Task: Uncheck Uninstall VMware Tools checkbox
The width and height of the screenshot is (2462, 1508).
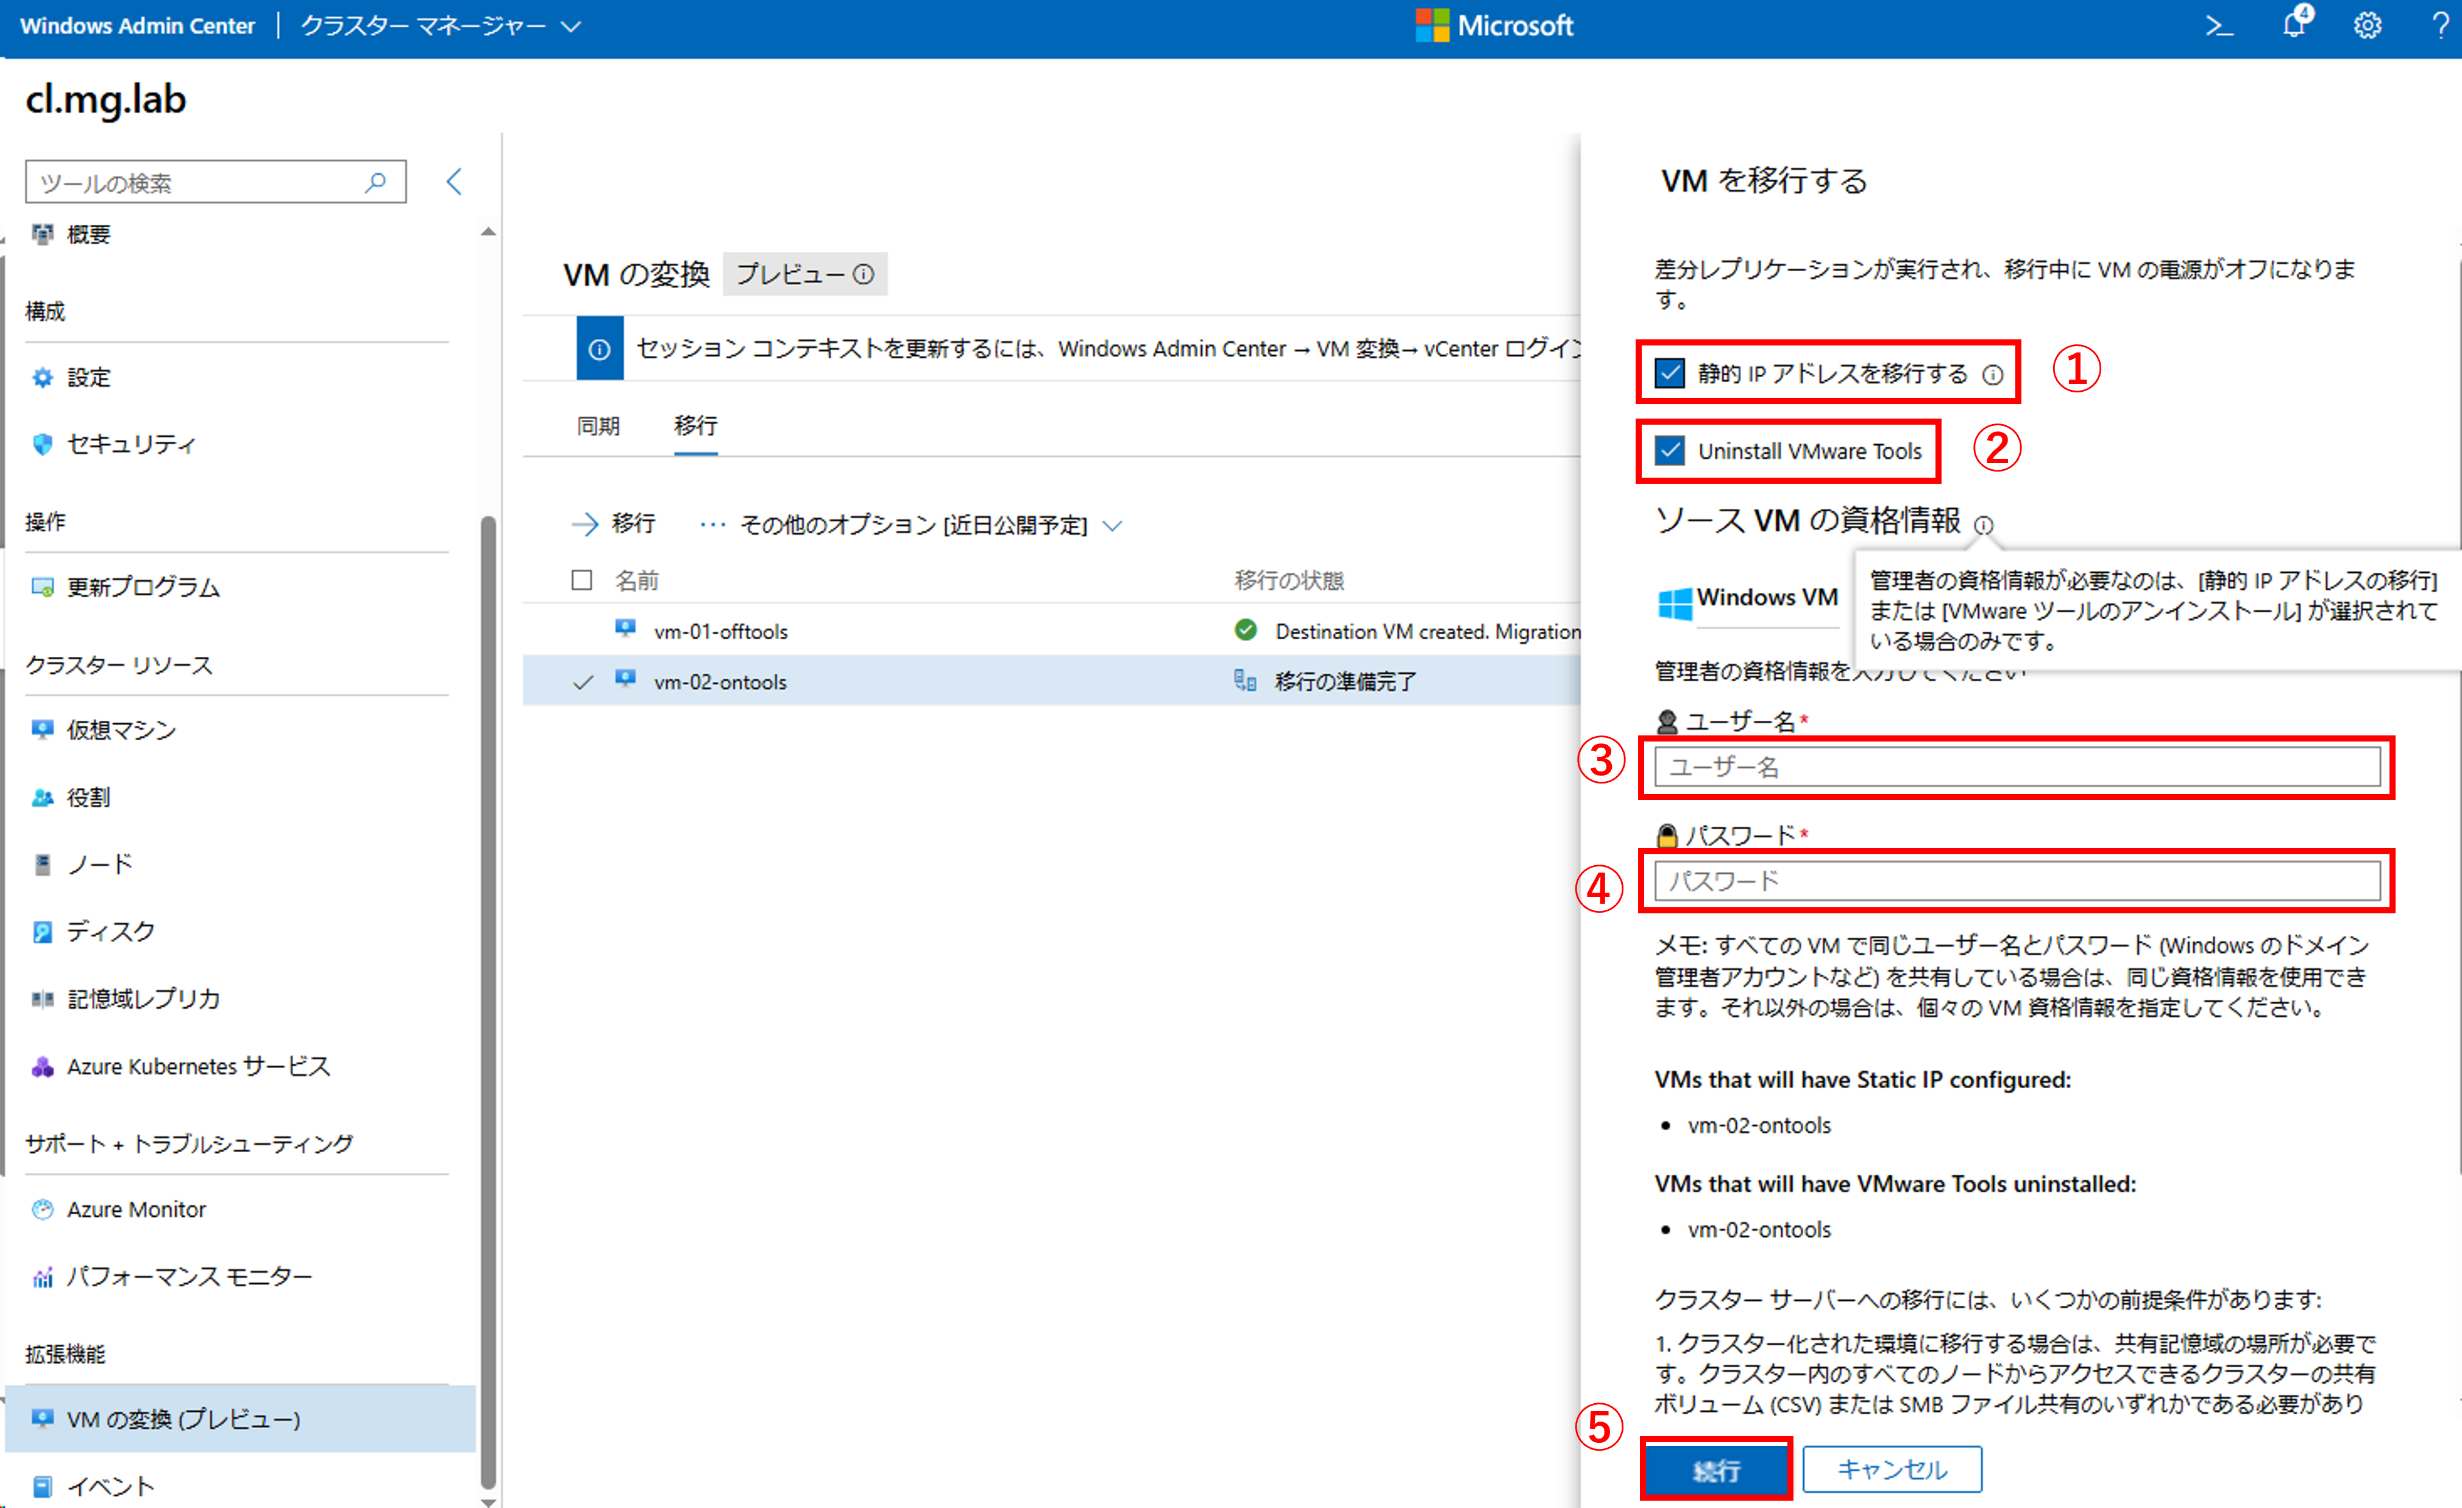Action: tap(1670, 451)
